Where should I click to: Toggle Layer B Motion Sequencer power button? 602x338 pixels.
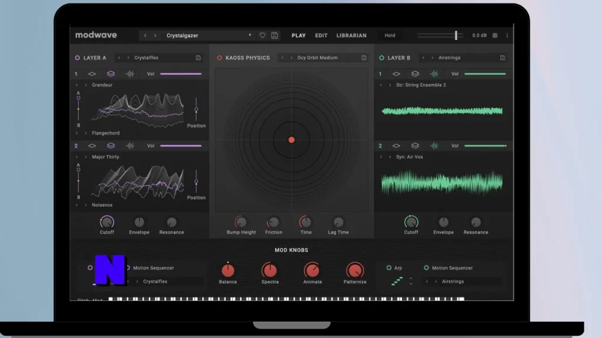(x=426, y=268)
